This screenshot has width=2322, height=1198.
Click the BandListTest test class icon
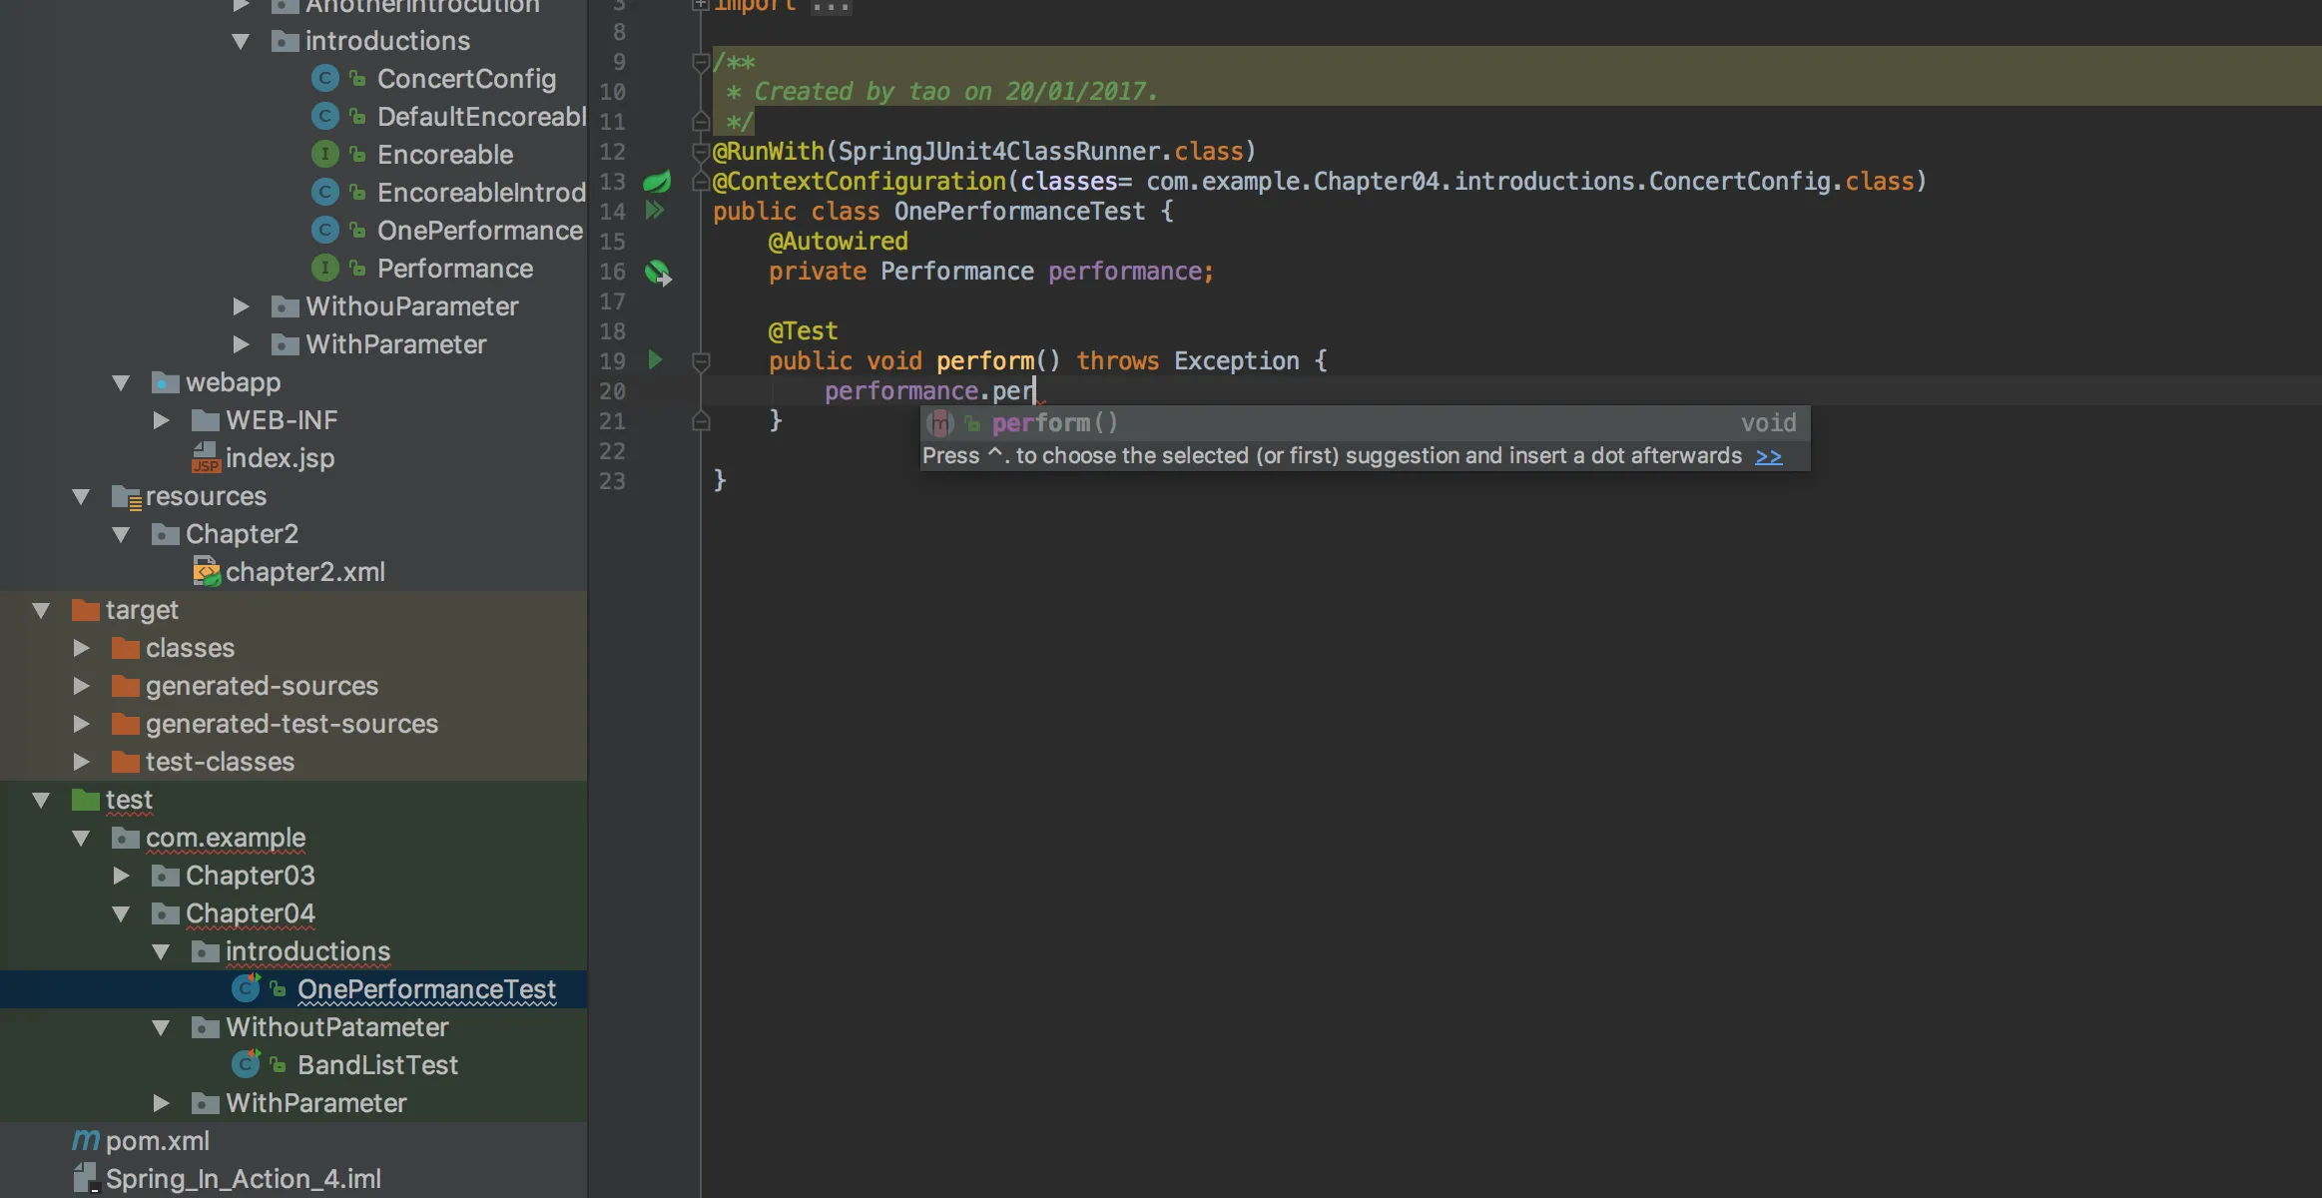[x=246, y=1064]
